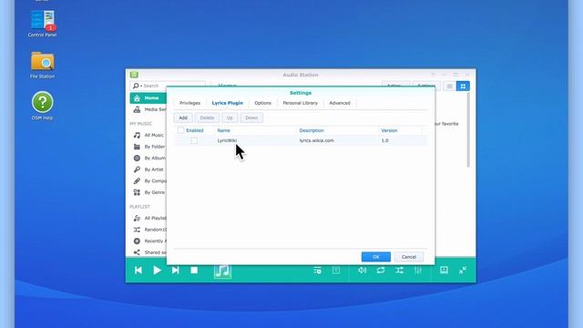Open Recently Added playlist
583x328 pixels.
tap(148, 241)
